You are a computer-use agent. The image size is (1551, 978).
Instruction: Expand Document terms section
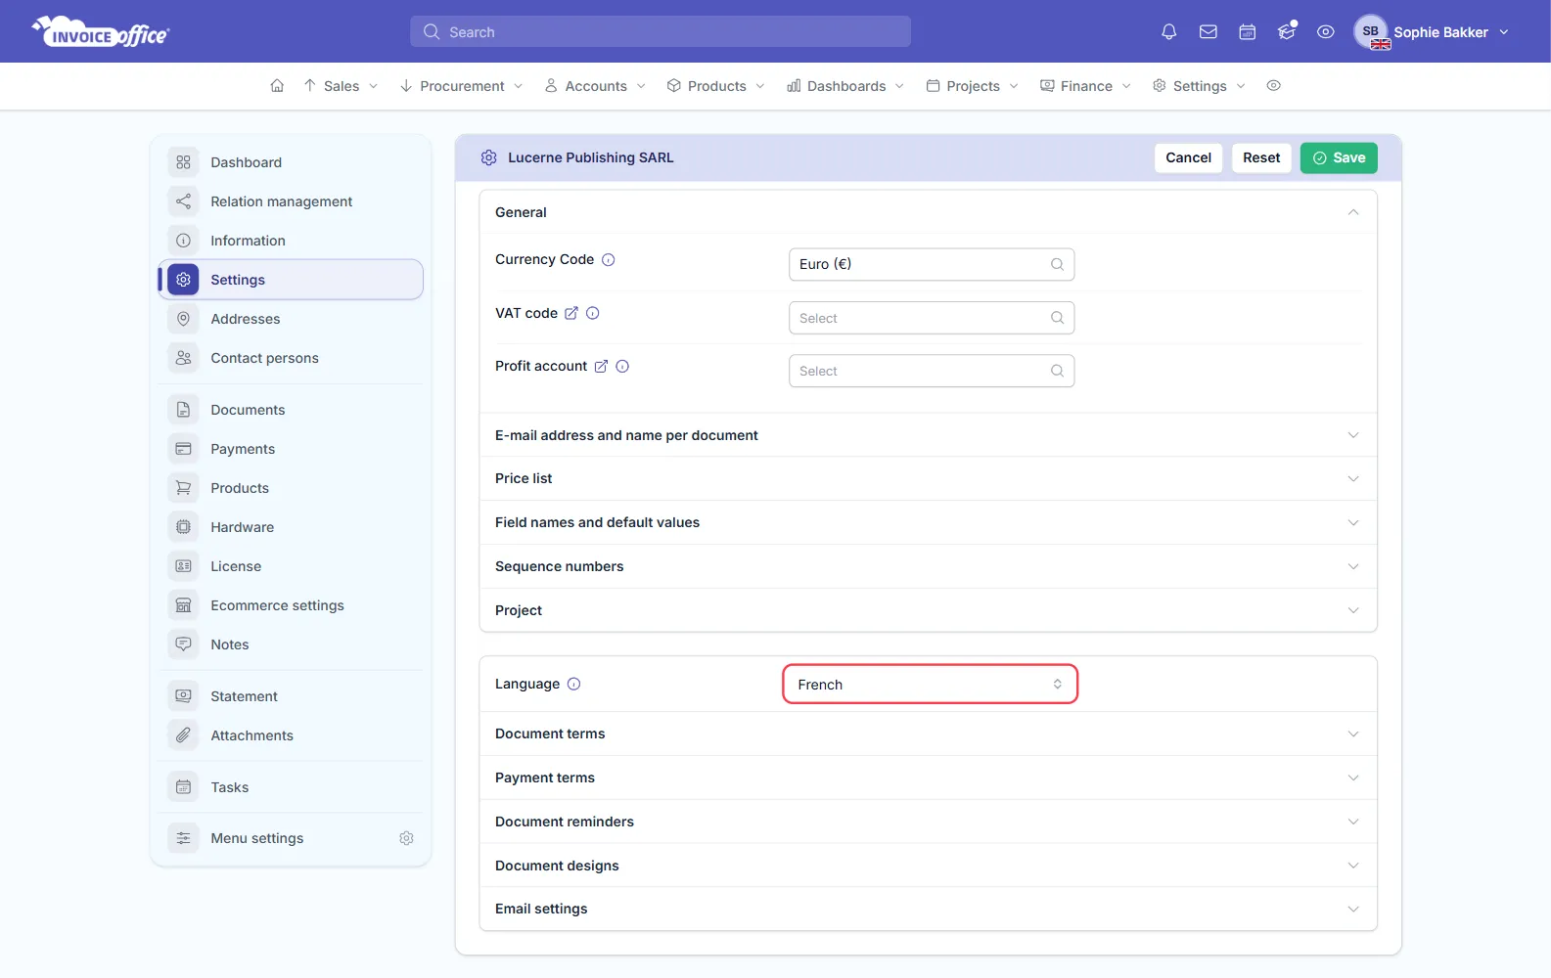click(928, 733)
